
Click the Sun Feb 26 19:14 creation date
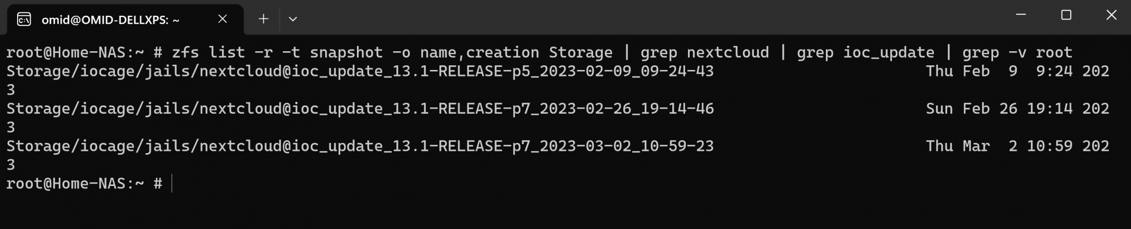pos(1017,109)
